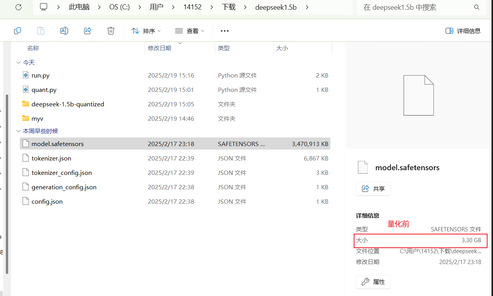This screenshot has width=493, height=296.
Task: Click 用户 in the breadcrumb
Action: coord(156,7)
